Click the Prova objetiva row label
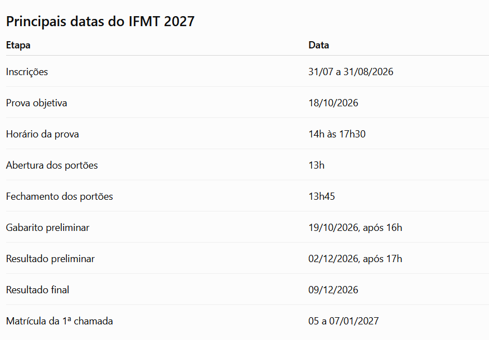Viewport: 489px width, 340px height. (x=36, y=103)
